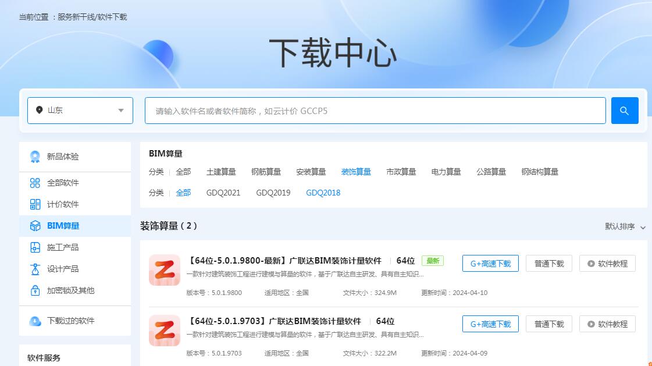652x366 pixels.
Task: Filter by GDQ2018 version
Action: 323,193
